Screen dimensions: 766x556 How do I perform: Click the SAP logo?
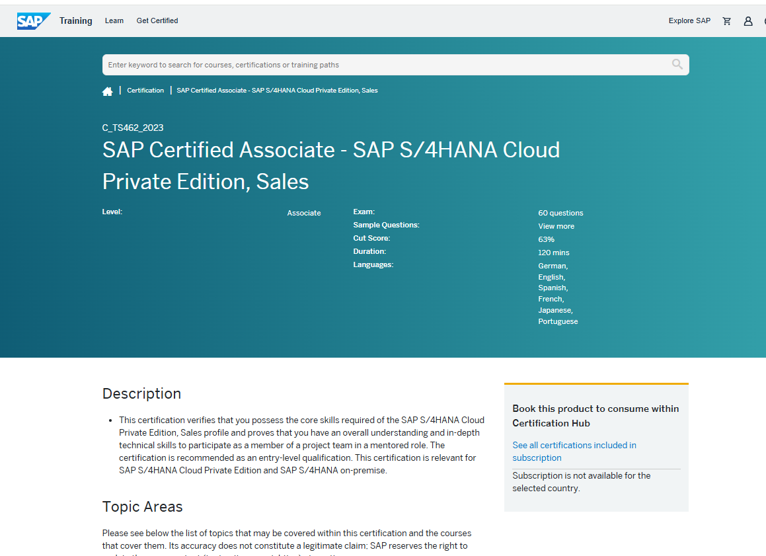pyautogui.click(x=34, y=21)
